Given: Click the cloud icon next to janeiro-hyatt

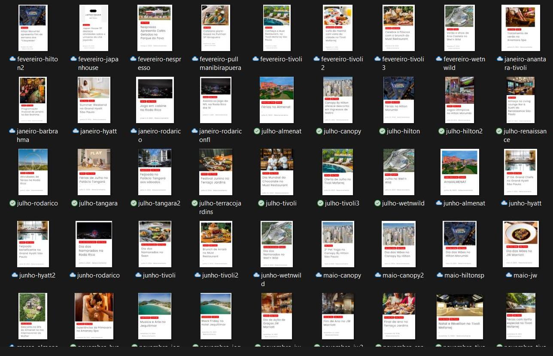Looking at the screenshot, I should (75, 131).
